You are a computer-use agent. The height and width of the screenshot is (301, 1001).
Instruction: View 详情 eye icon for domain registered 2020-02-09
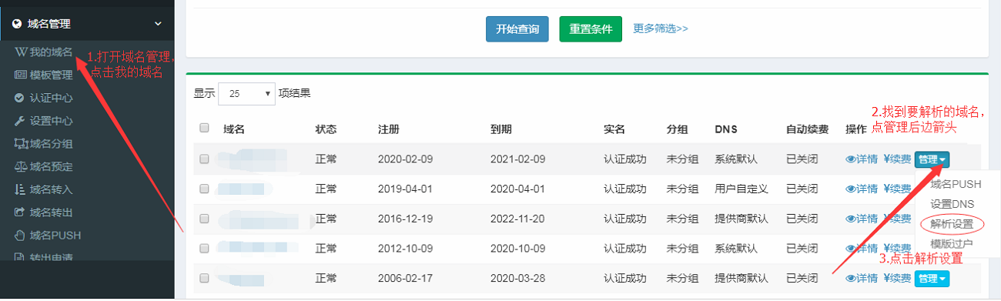[862, 159]
